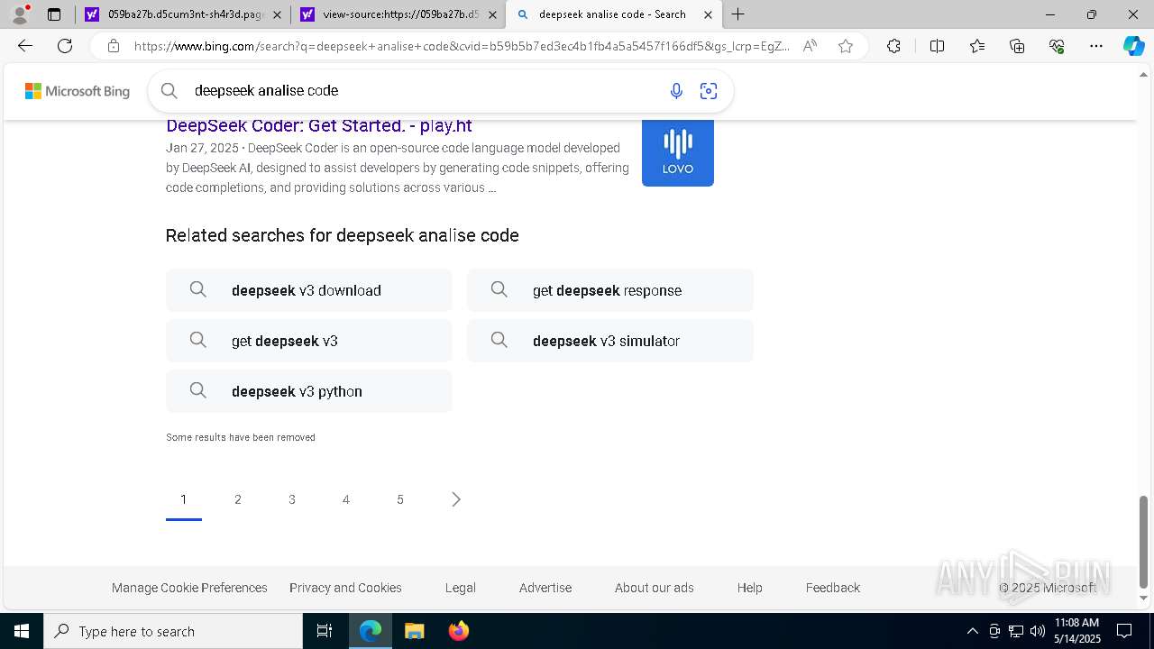Go to results page 3
The height and width of the screenshot is (649, 1154).
pos(292,499)
